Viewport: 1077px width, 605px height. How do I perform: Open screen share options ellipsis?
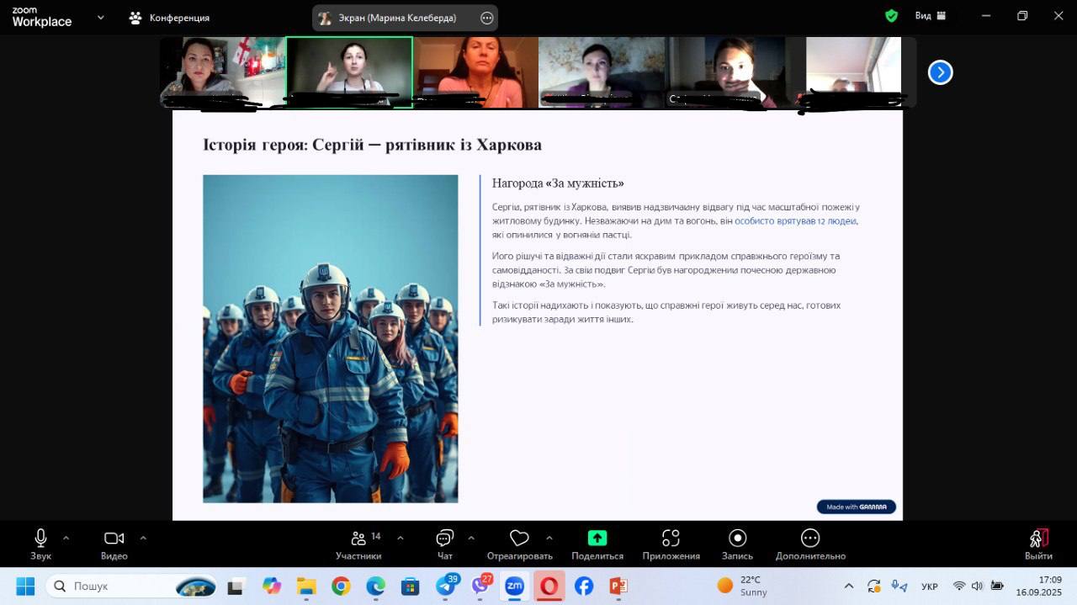pyautogui.click(x=486, y=18)
